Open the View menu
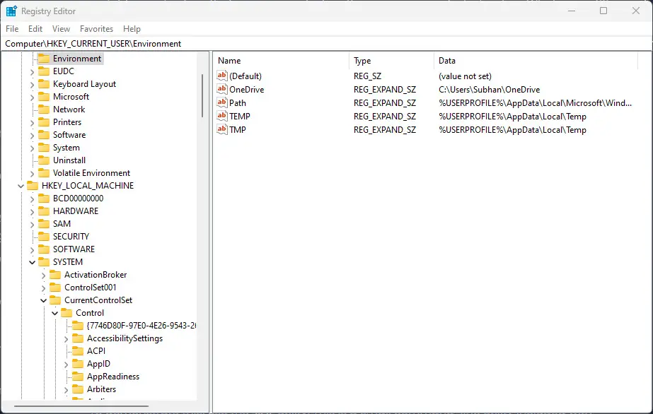The height and width of the screenshot is (414, 653). click(61, 29)
